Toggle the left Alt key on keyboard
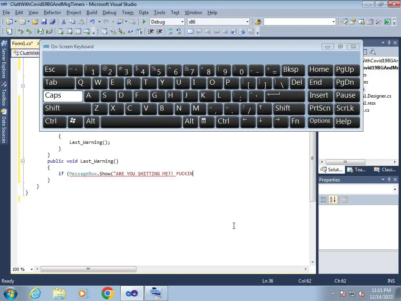This screenshot has height=301, width=401. tap(92, 122)
